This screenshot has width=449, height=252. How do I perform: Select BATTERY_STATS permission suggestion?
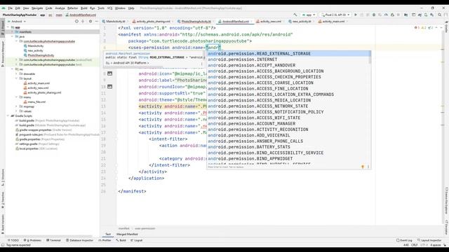(x=288, y=147)
